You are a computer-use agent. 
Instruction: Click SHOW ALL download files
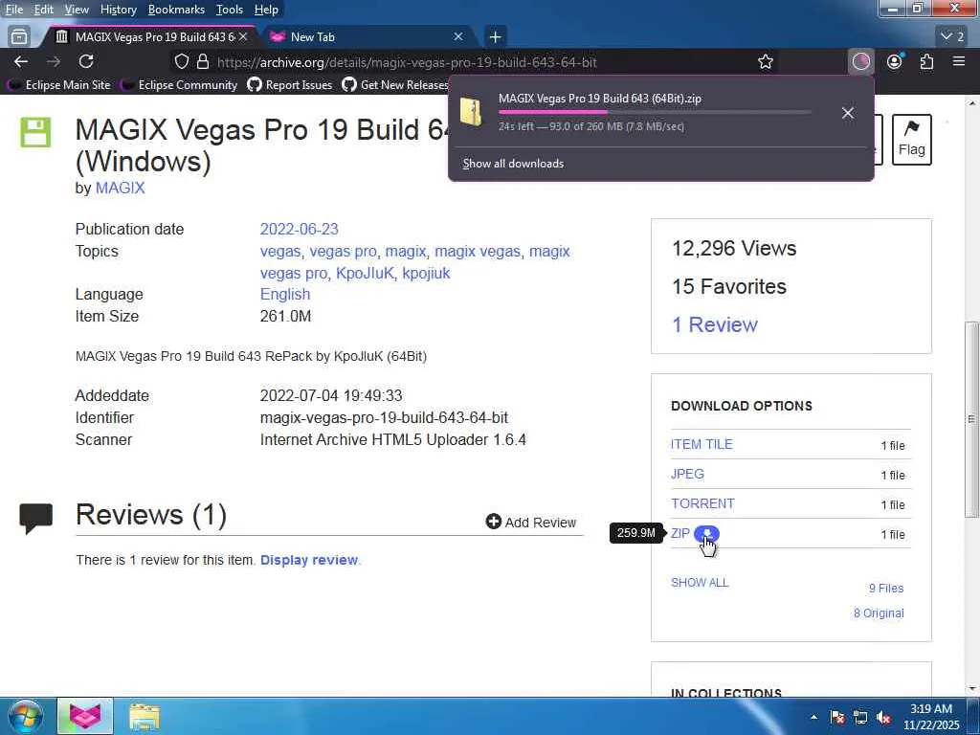[x=700, y=583]
